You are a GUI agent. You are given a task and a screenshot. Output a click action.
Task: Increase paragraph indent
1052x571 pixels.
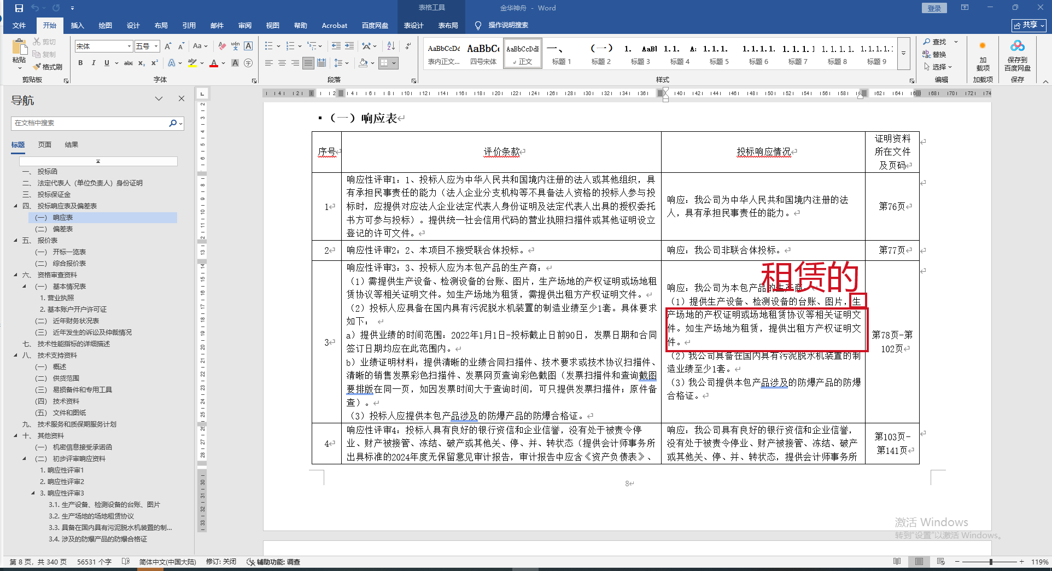(x=349, y=46)
